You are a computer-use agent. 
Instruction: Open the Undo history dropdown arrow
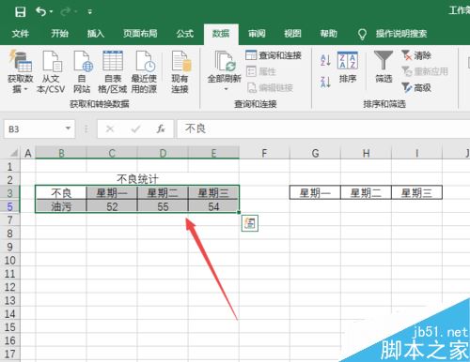click(51, 12)
